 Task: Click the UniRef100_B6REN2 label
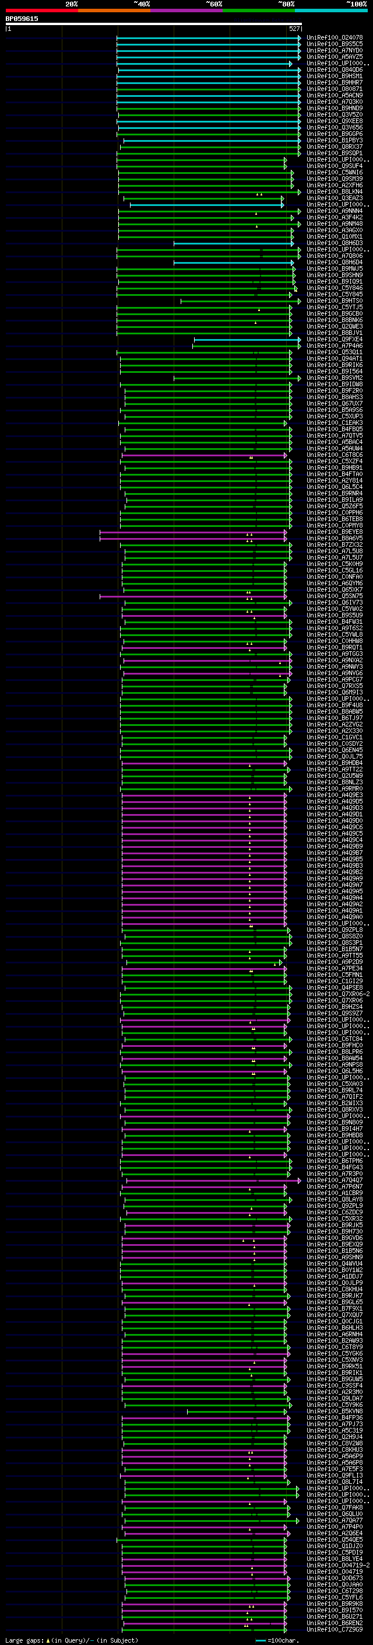pyautogui.click(x=335, y=1623)
